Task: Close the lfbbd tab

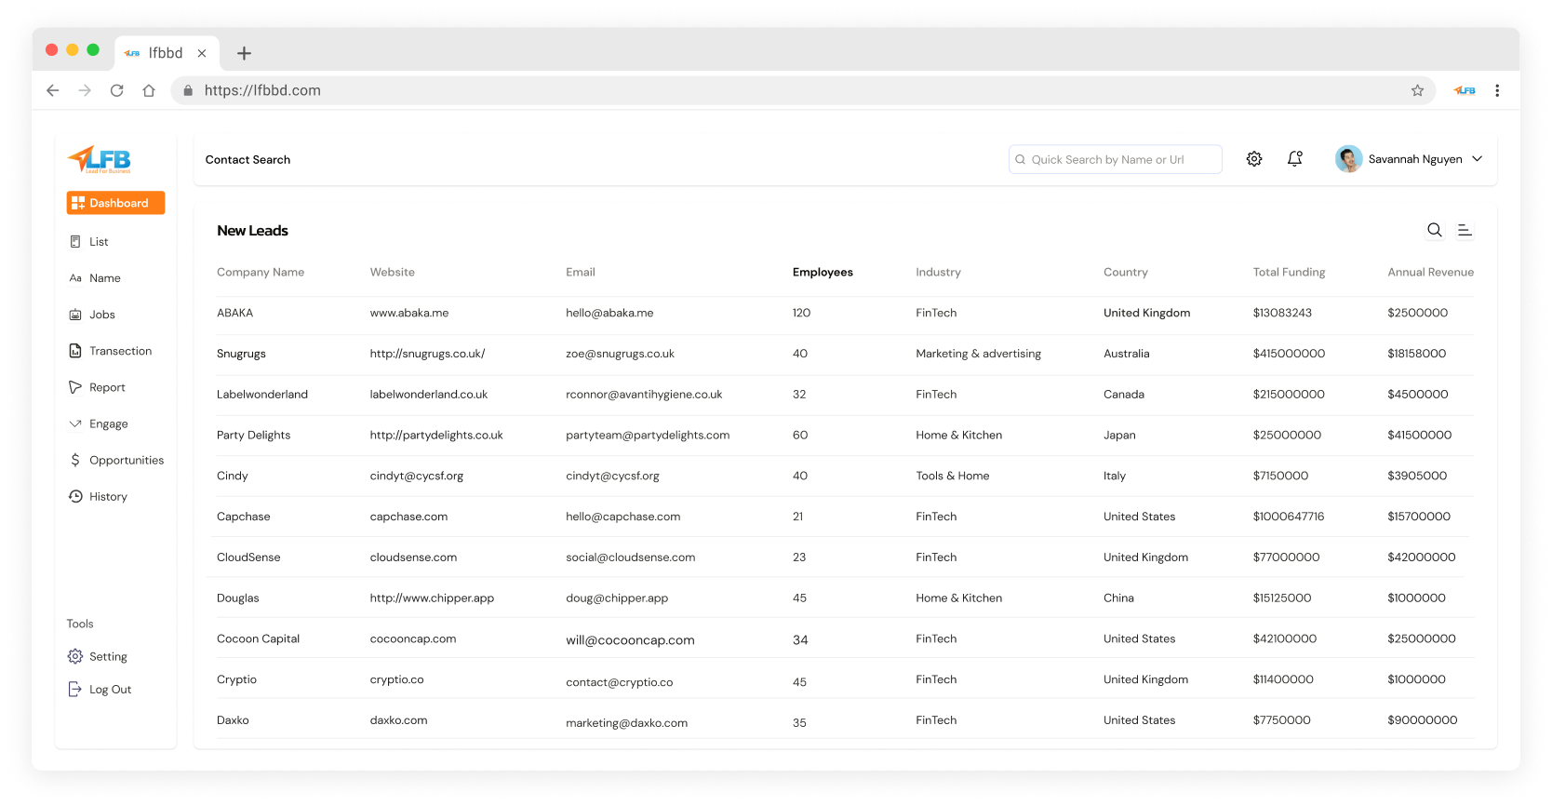Action: click(x=202, y=53)
